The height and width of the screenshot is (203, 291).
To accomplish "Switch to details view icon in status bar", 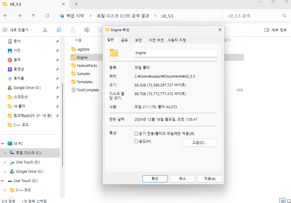I will (283, 201).
